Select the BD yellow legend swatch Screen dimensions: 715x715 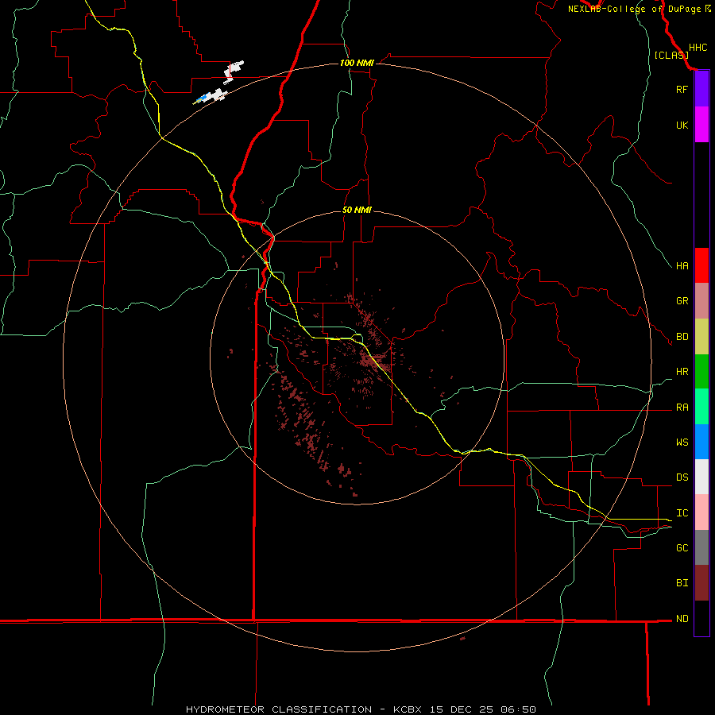pyautogui.click(x=701, y=337)
